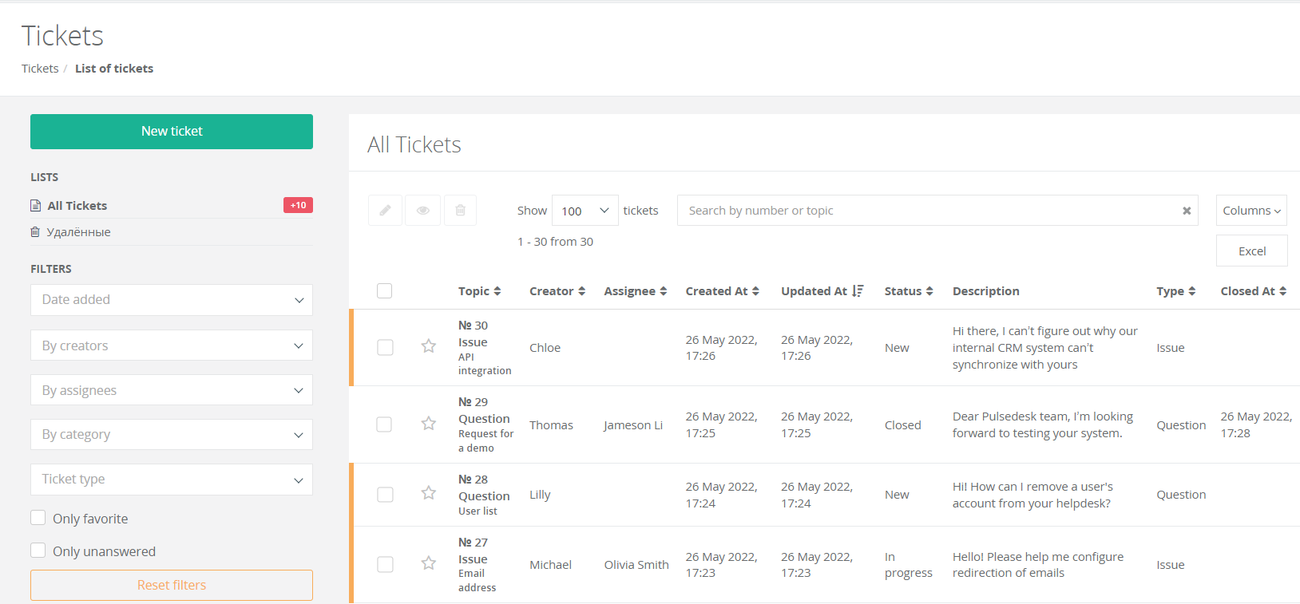Click creator name Michael
Screen dimensions: 1300x604
coord(550,565)
